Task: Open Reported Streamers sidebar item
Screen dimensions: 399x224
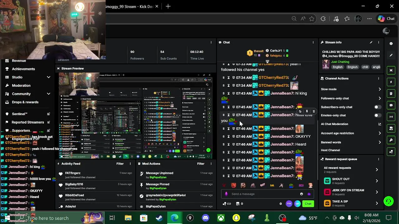Action: point(28,122)
